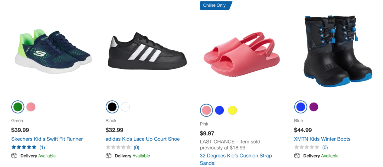383x167 pixels.
Task: Select black swatch for adidas court shoe
Action: (112, 107)
